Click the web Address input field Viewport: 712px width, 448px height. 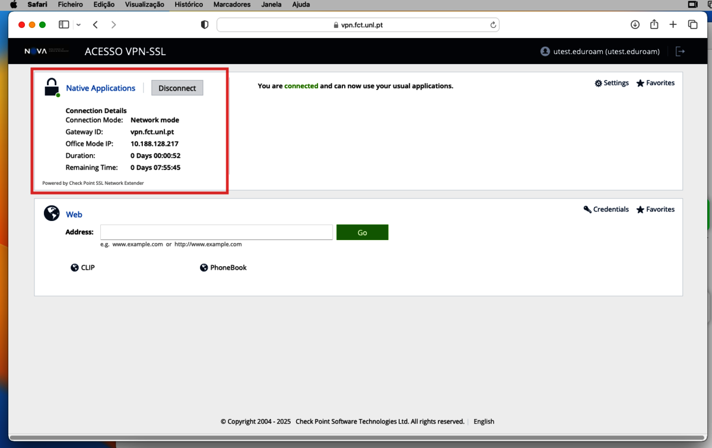(x=216, y=232)
